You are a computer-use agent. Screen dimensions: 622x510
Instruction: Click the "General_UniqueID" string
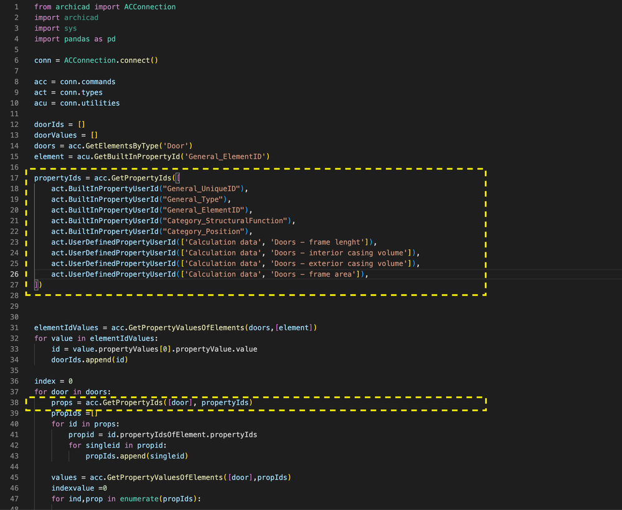(x=202, y=189)
